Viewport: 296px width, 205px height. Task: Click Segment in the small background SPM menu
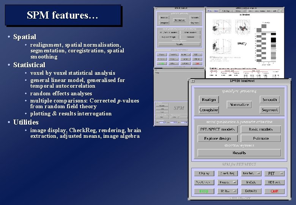tap(195, 23)
